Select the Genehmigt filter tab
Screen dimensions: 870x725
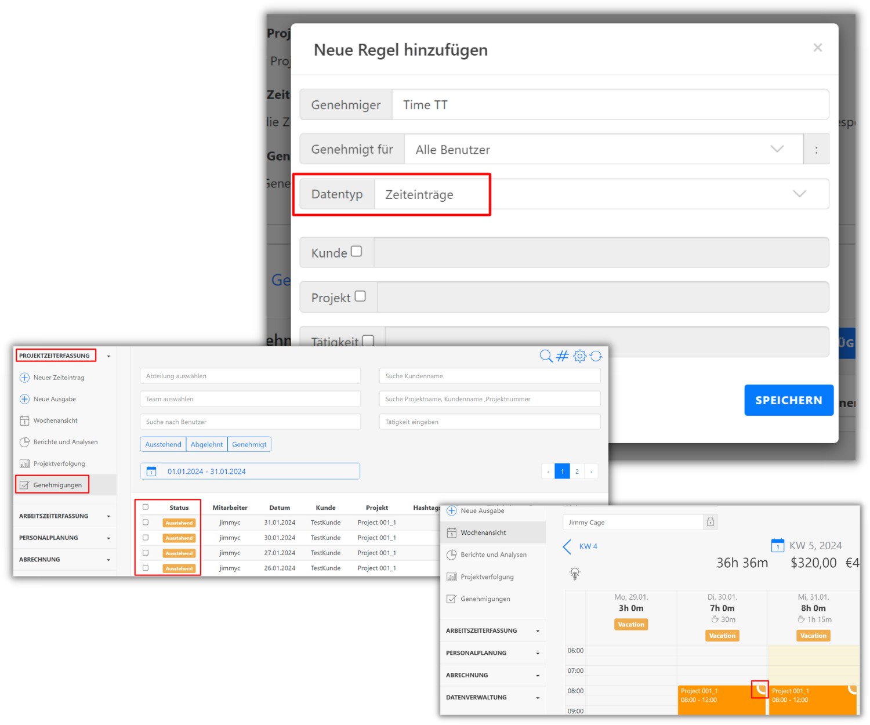tap(249, 444)
